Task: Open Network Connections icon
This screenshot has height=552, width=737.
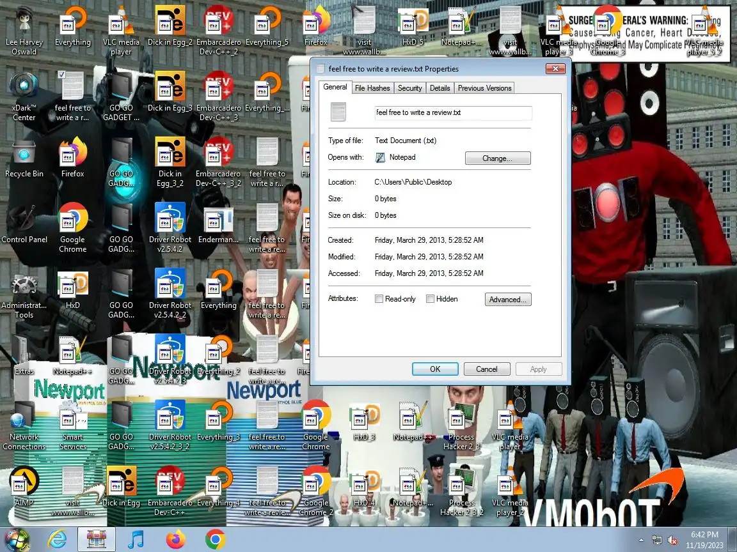Action: 24,427
